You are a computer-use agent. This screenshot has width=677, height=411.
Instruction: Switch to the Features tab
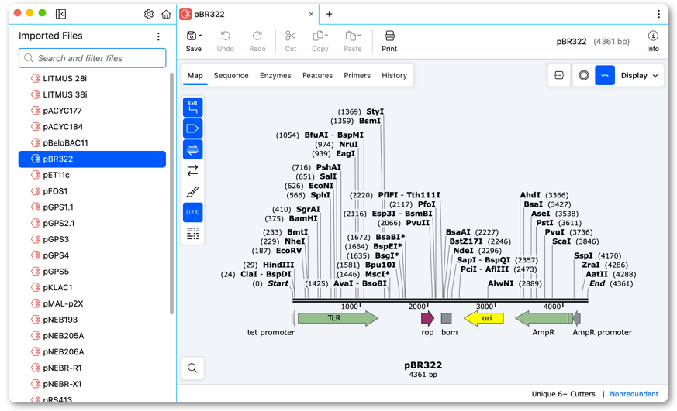[x=317, y=75]
